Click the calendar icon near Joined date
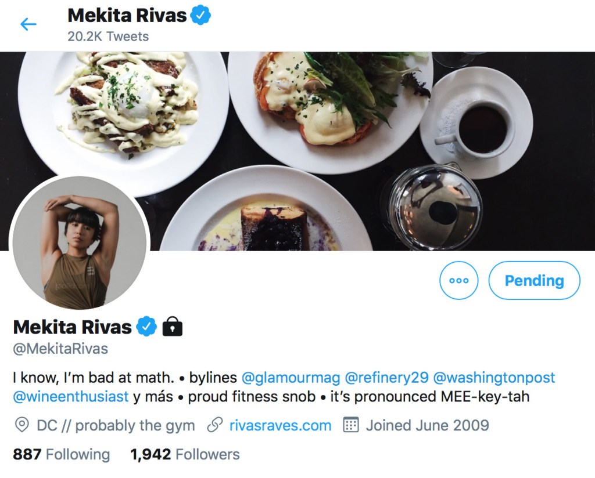Image resolution: width=595 pixels, height=478 pixels. pos(351,425)
